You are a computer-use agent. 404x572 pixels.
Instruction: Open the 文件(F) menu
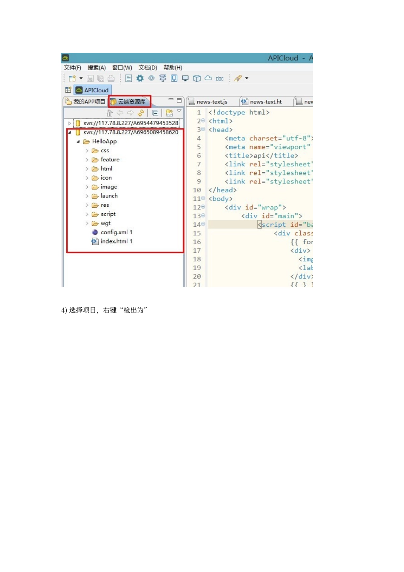click(72, 68)
